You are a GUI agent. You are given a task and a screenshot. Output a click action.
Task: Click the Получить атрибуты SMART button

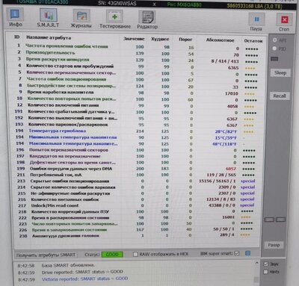point(46,255)
